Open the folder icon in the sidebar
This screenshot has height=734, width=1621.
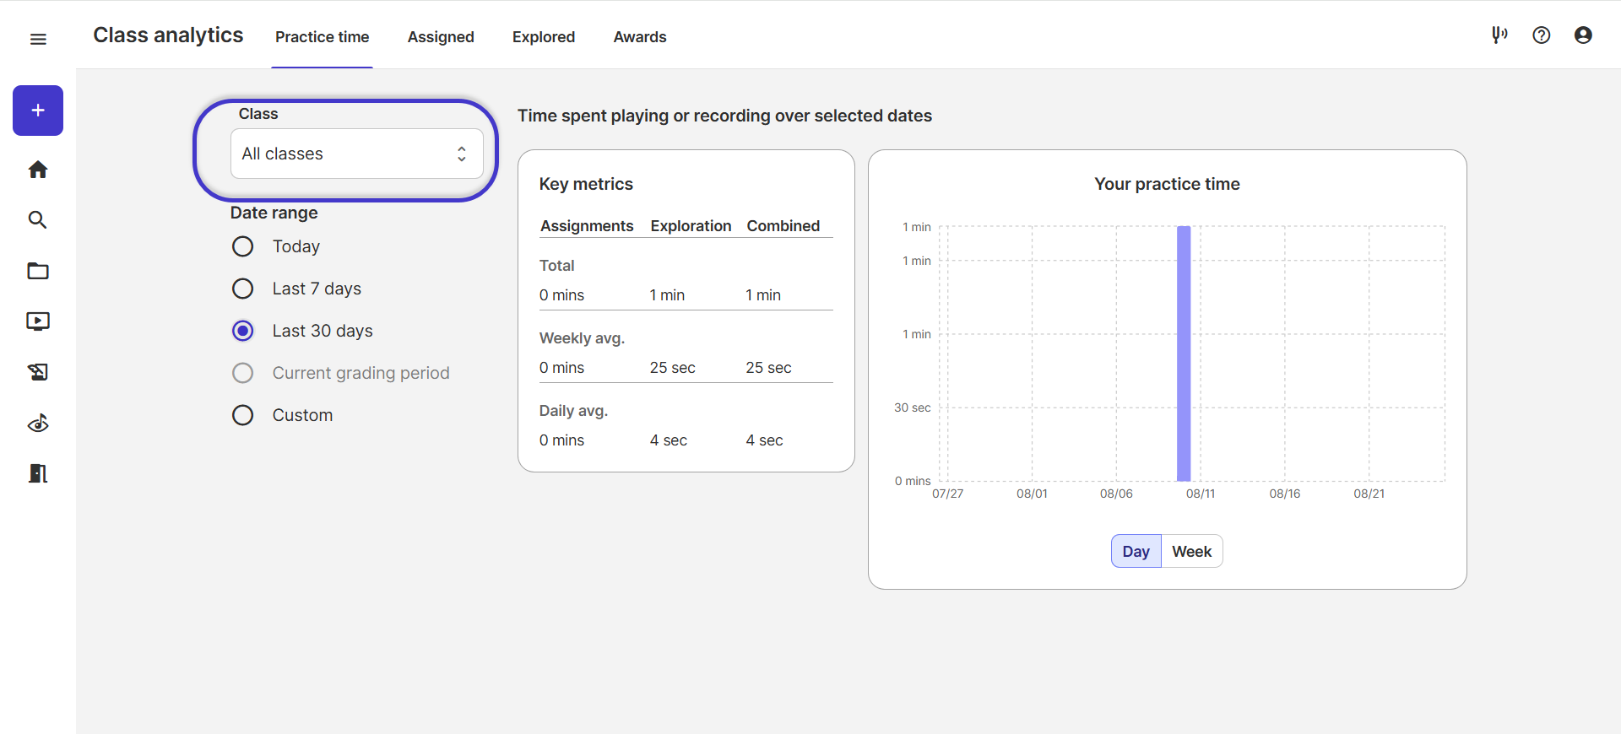38,271
